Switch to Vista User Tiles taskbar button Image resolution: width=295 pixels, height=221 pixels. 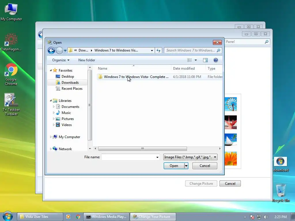click(x=40, y=217)
